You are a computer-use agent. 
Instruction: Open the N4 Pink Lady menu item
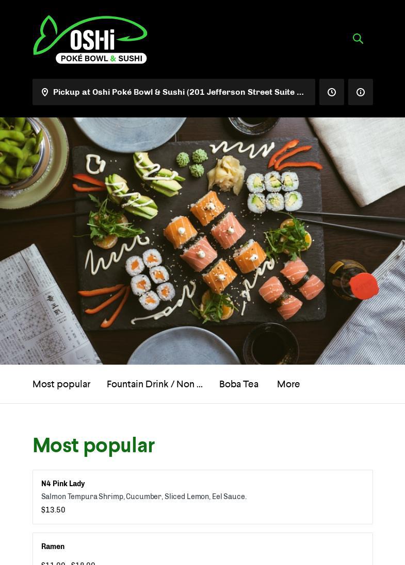[202, 497]
